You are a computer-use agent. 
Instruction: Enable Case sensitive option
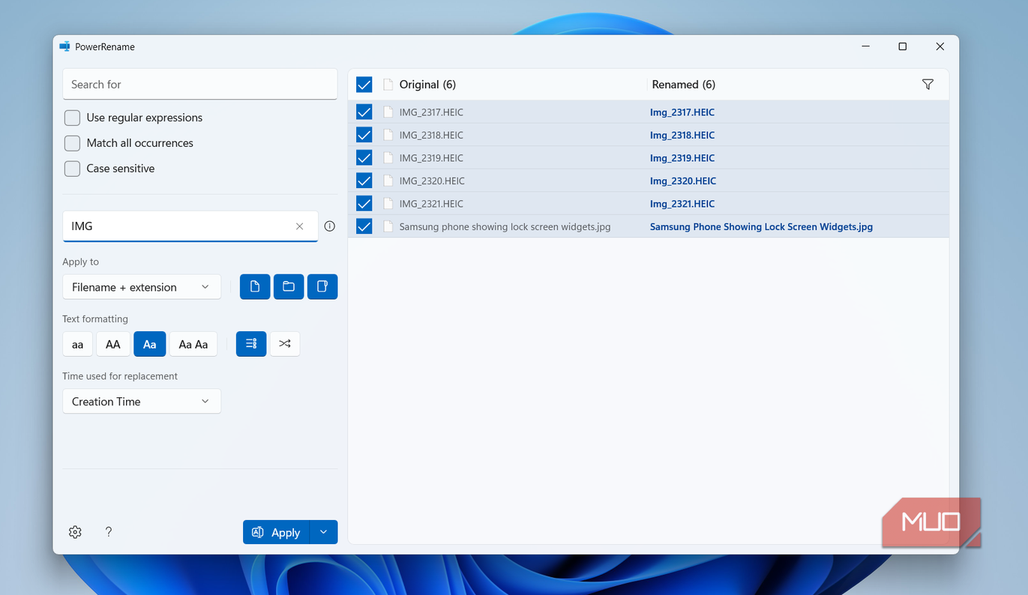(x=72, y=169)
